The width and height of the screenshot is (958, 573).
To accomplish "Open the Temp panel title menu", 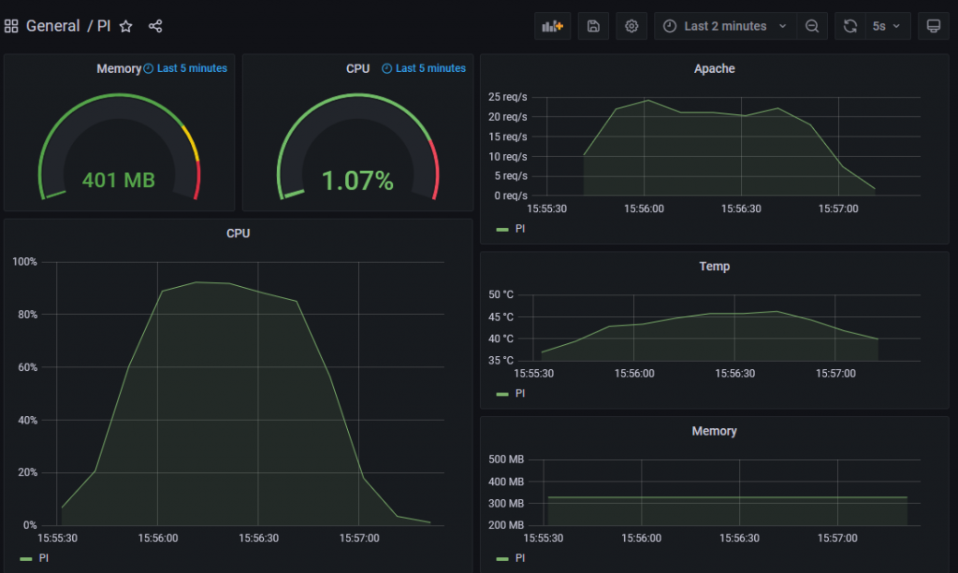I will [714, 266].
